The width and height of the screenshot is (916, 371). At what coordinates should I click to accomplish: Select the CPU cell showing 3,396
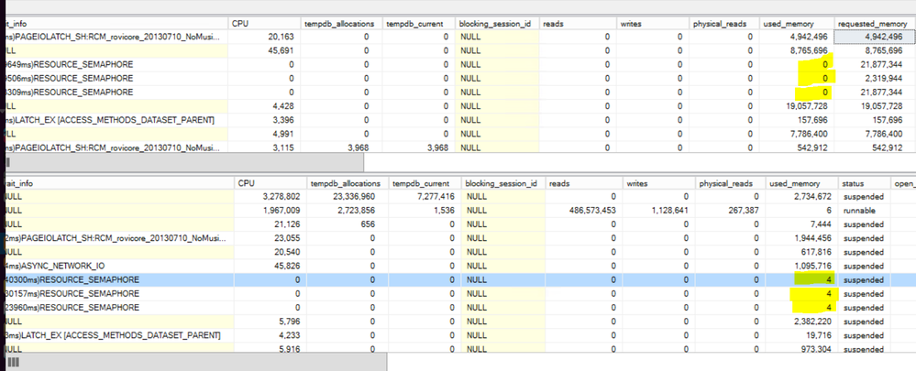click(x=264, y=120)
